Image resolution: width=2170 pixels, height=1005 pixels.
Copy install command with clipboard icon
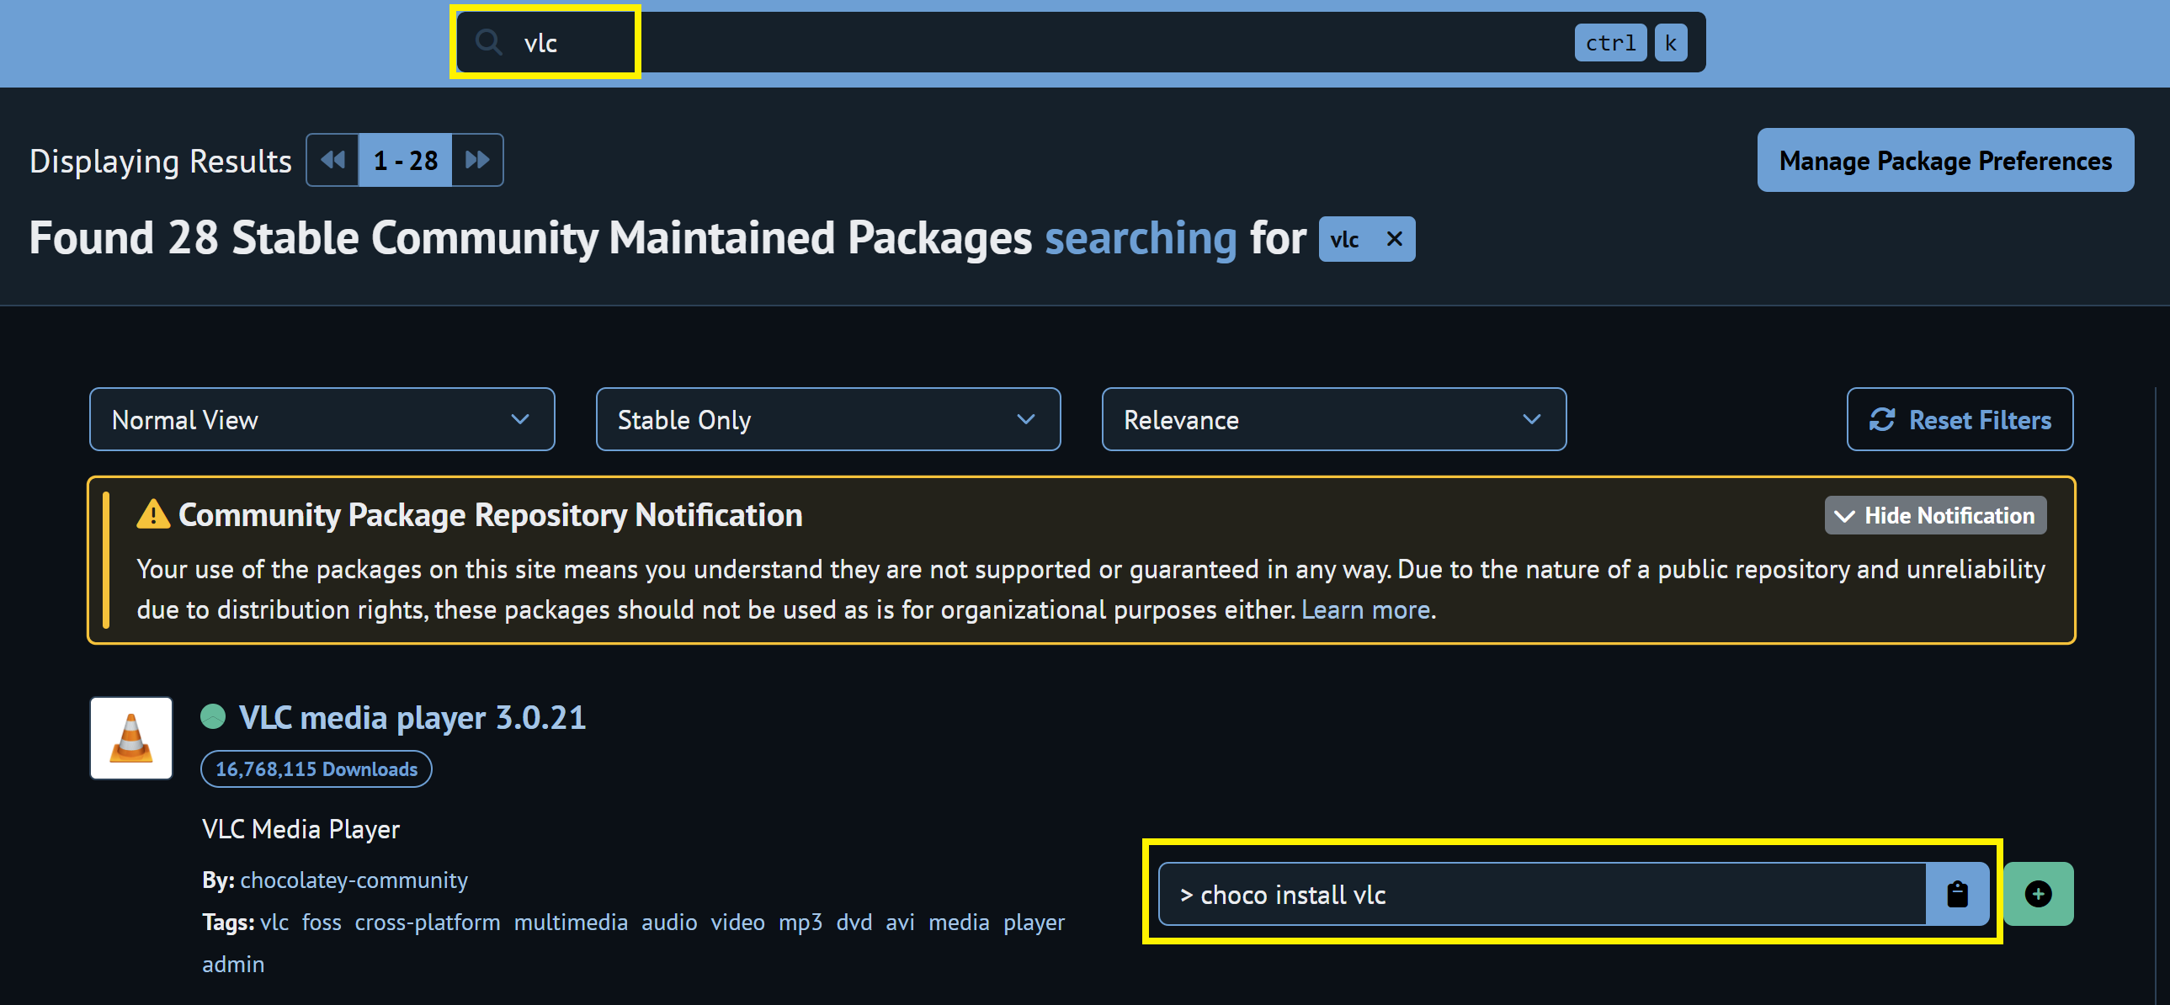click(x=1957, y=894)
